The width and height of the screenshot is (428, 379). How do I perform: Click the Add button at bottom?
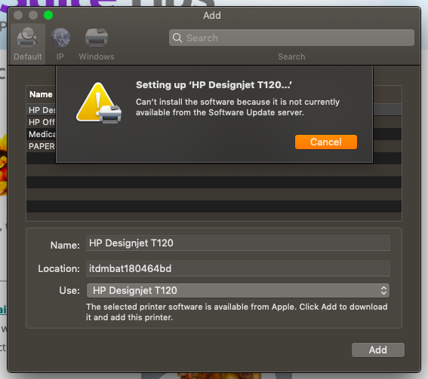tap(378, 350)
